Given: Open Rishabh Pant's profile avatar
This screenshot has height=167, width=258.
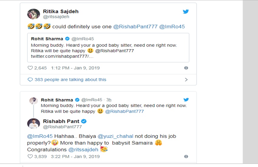Looking at the screenshot, I should (x=33, y=124).
